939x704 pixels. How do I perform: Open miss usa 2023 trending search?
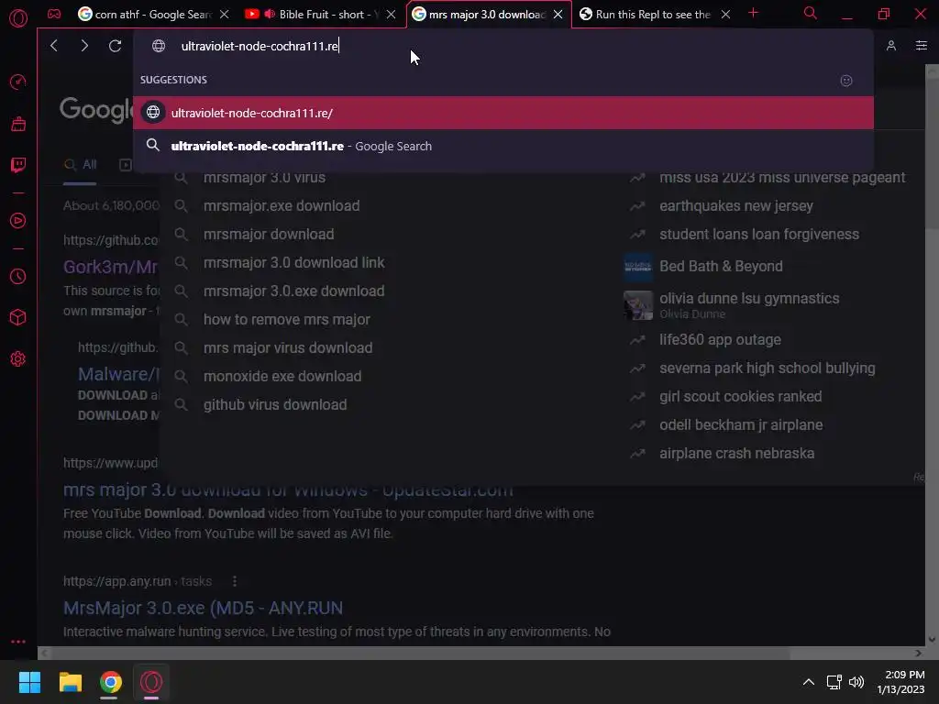(782, 177)
